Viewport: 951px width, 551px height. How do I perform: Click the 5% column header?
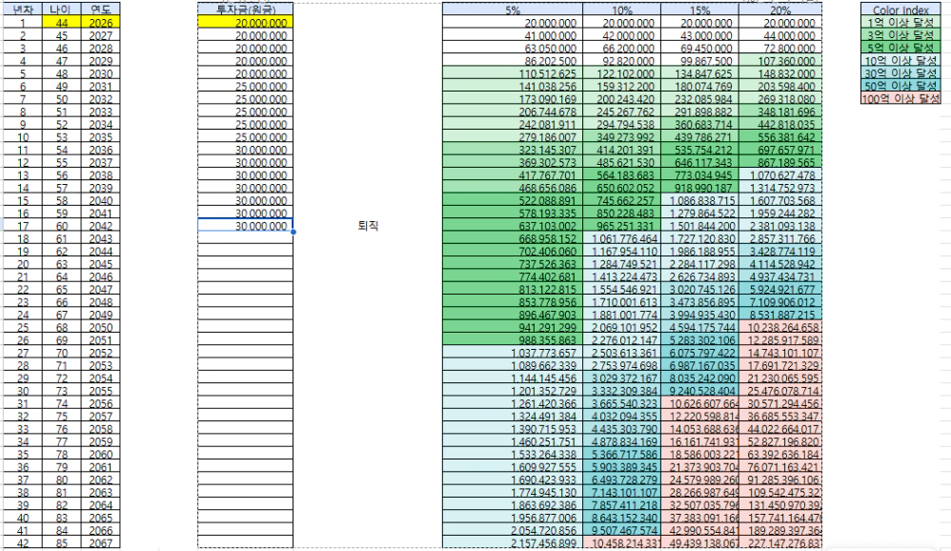click(513, 10)
